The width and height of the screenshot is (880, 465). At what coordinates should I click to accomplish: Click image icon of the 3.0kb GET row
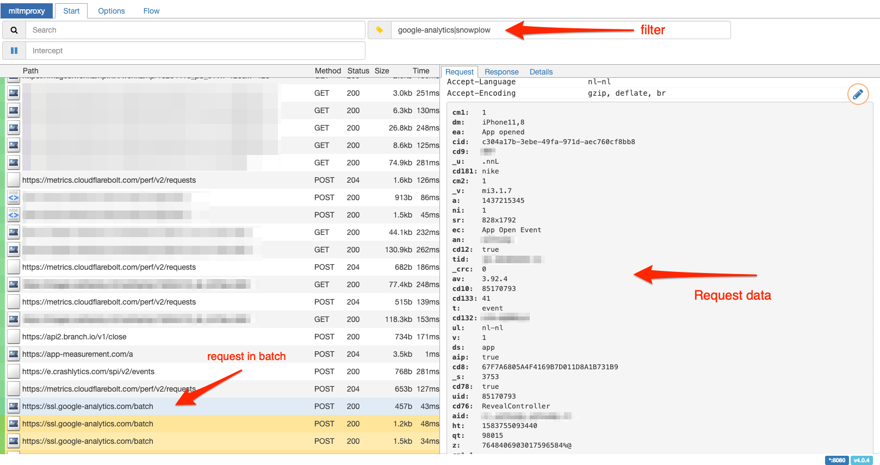(14, 93)
